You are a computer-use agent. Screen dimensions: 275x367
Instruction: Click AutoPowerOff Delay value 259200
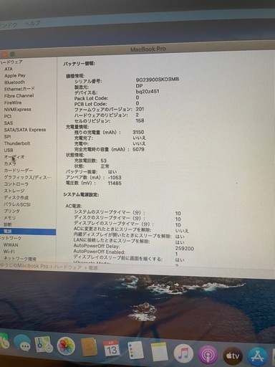(x=184, y=249)
